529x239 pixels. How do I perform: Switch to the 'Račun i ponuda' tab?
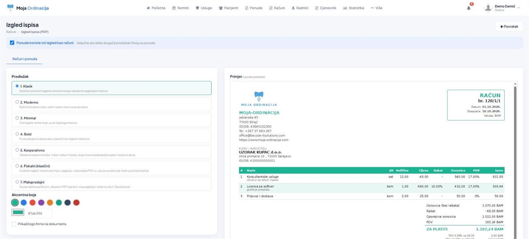pyautogui.click(x=25, y=59)
